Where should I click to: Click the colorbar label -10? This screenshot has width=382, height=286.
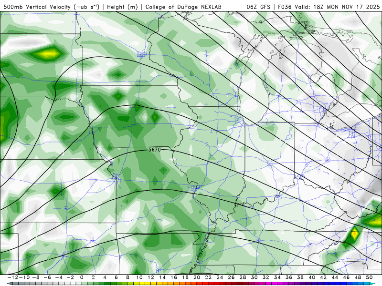pyautogui.click(x=24, y=277)
